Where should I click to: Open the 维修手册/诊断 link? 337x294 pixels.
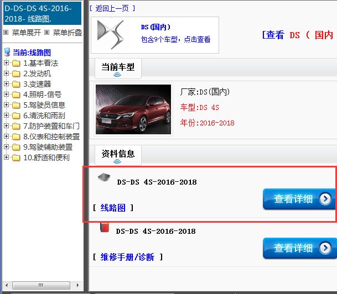(127, 257)
